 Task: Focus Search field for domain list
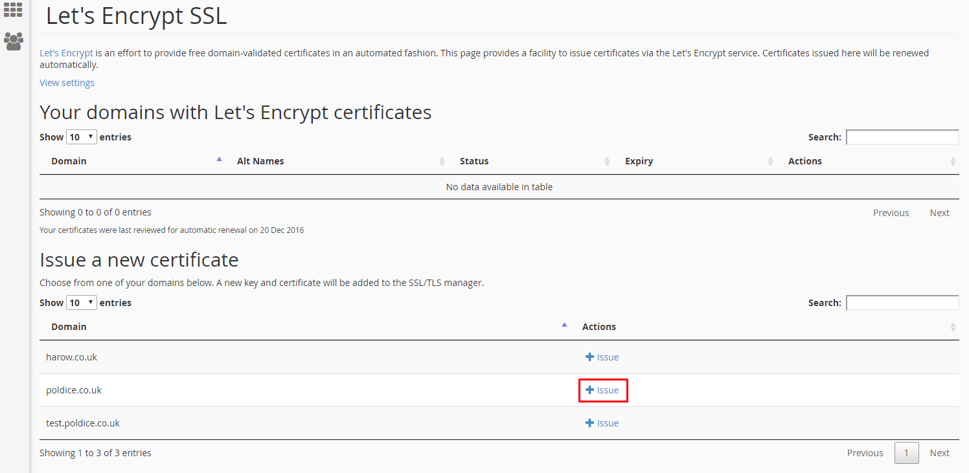click(902, 303)
